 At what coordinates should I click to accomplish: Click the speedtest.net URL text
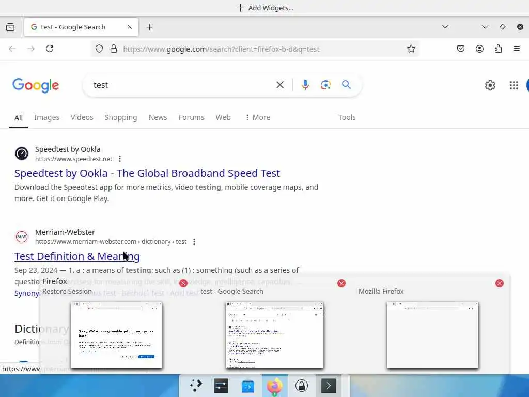73,159
